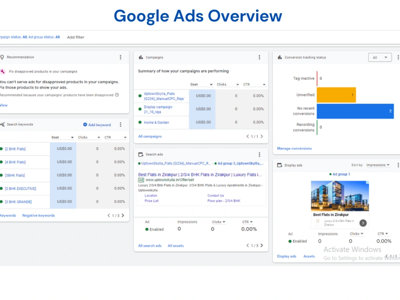Open Display ads link at card bottom
The image size is (400, 300).
tap(287, 256)
